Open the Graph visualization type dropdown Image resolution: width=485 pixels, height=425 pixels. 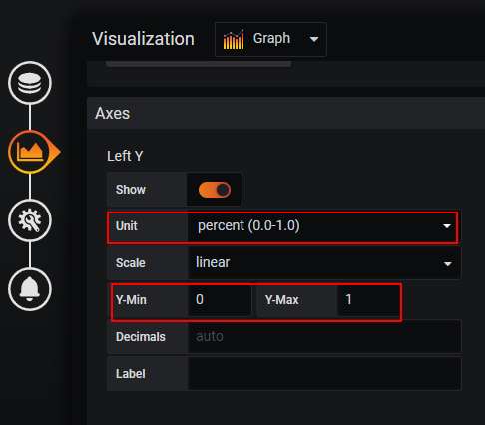(x=270, y=40)
